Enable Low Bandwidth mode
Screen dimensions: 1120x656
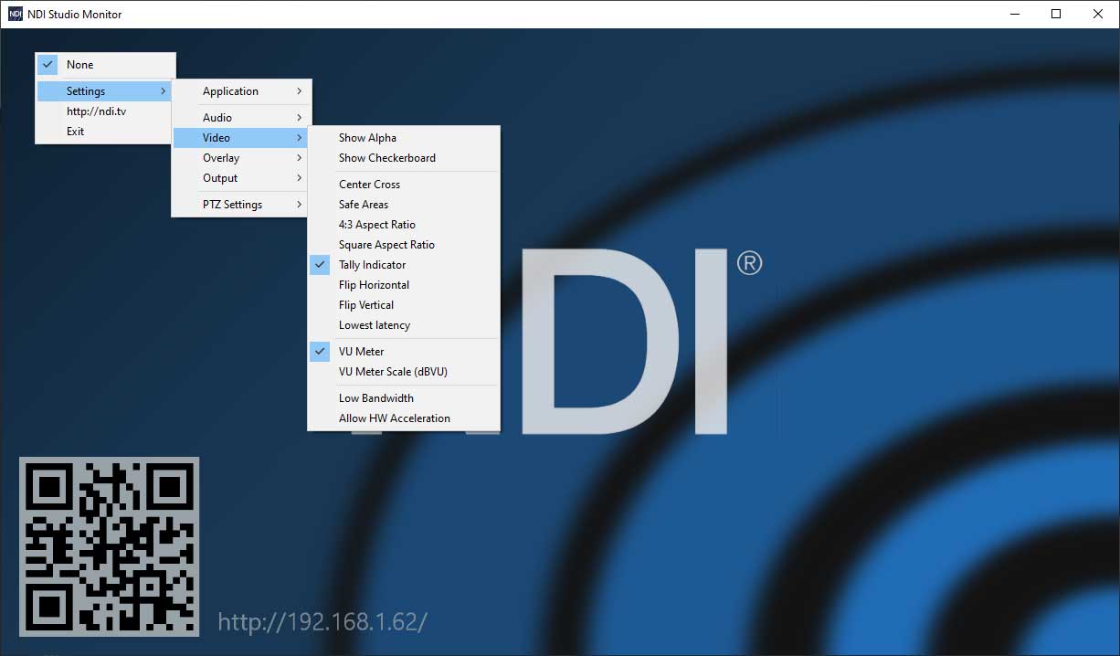404,398
